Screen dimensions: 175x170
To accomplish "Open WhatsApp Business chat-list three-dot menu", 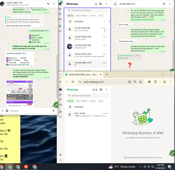I will (106, 90).
